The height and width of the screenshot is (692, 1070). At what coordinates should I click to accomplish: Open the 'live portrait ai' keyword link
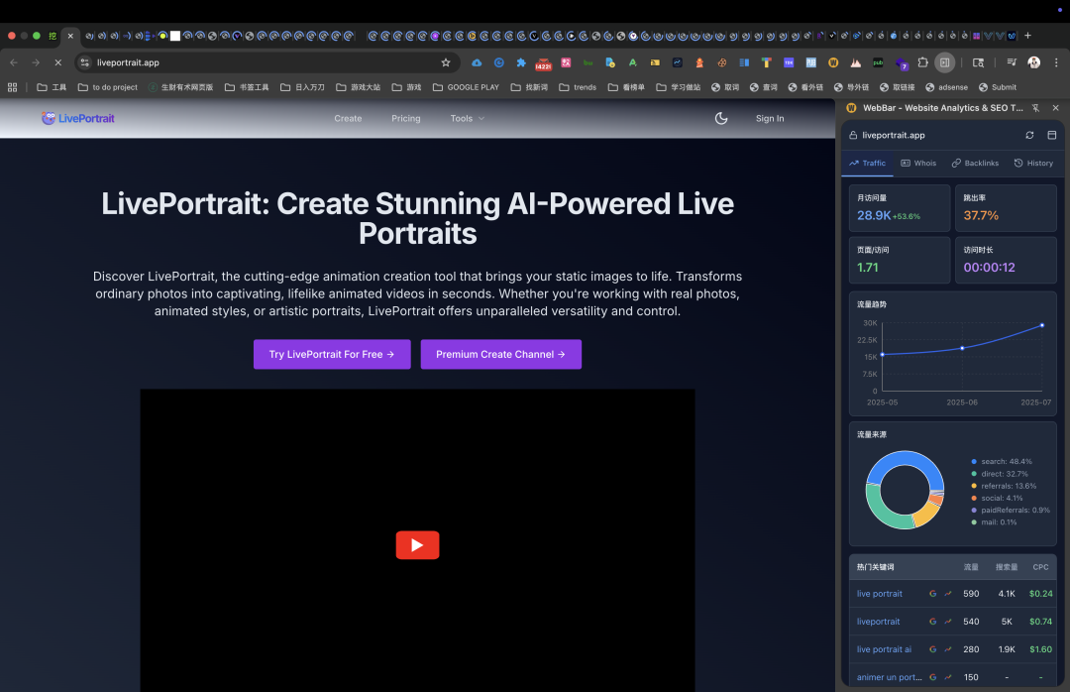click(x=884, y=649)
